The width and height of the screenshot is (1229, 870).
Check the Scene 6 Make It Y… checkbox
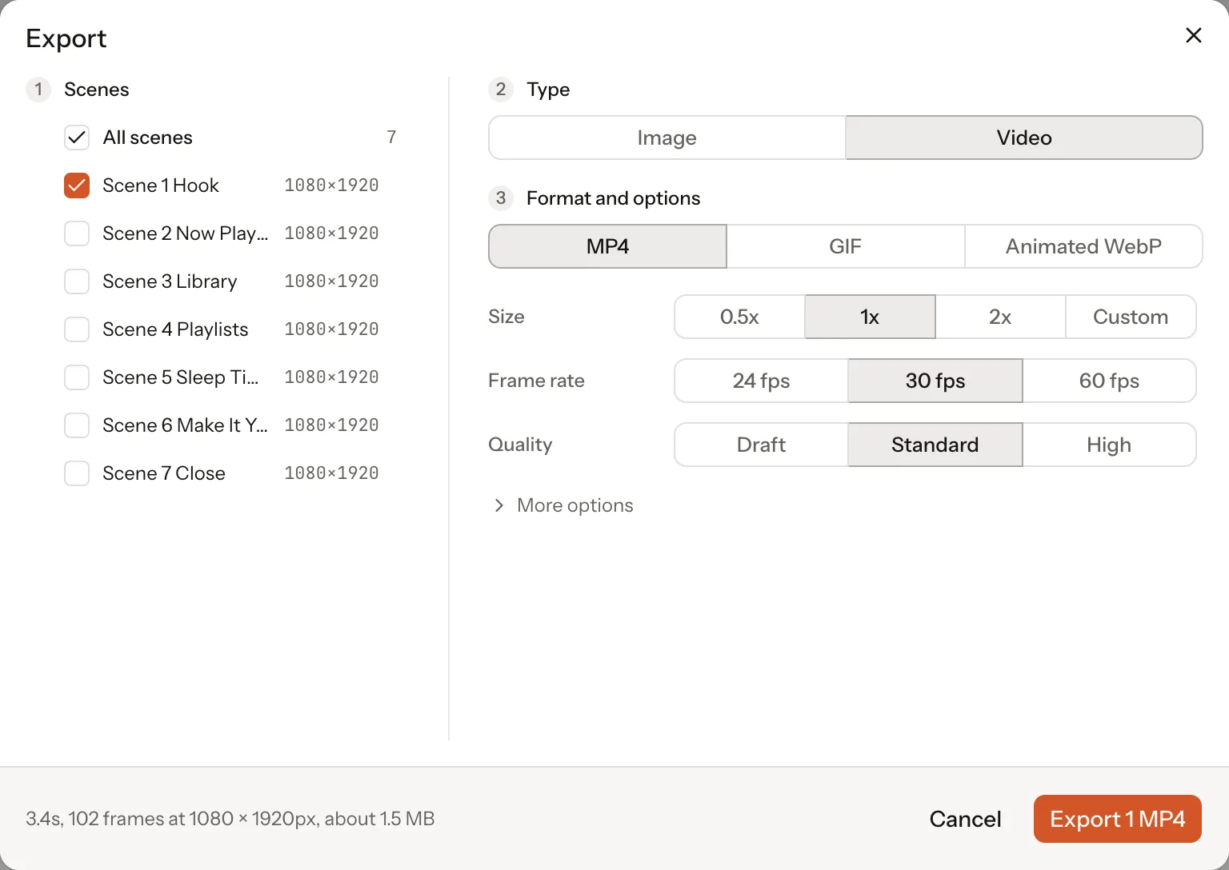pyautogui.click(x=77, y=425)
